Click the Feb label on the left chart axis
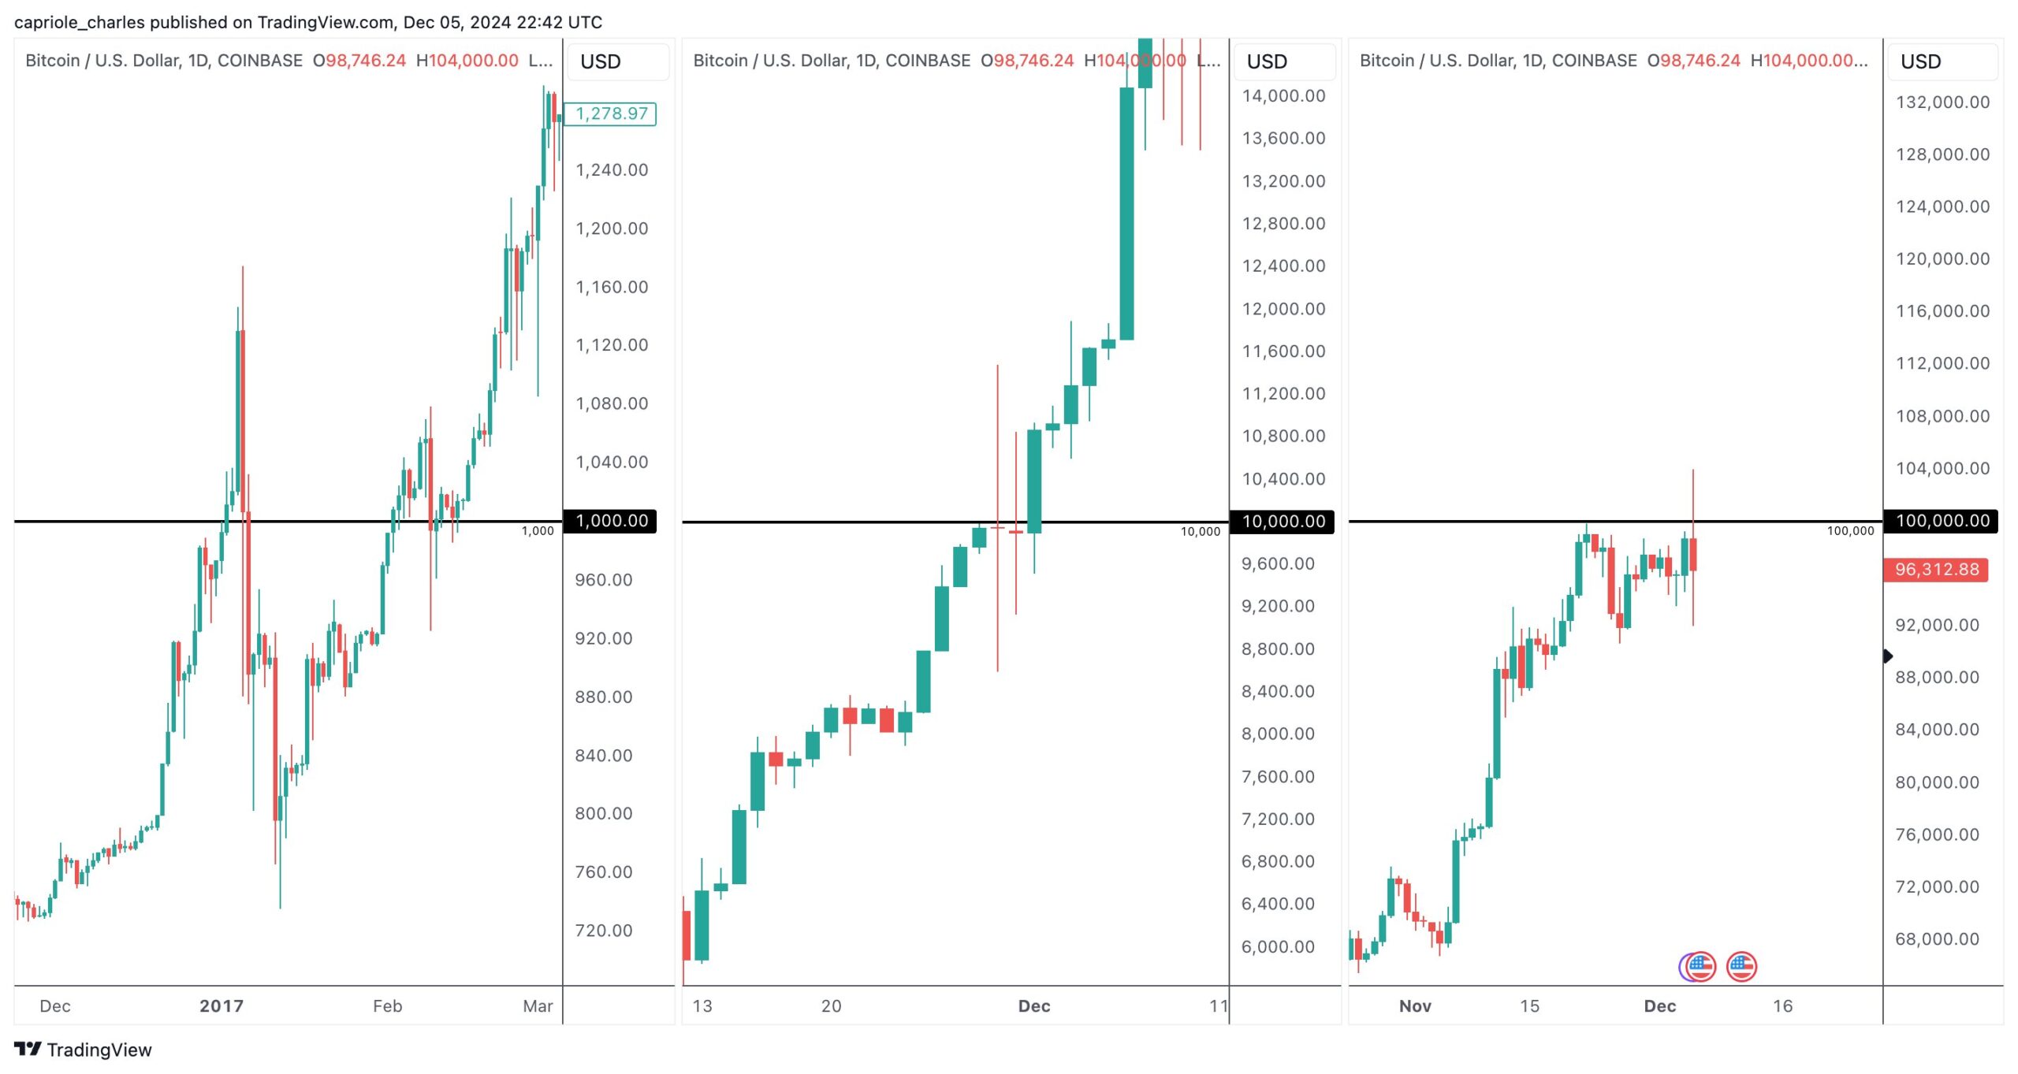2018x1074 pixels. coord(387,1005)
